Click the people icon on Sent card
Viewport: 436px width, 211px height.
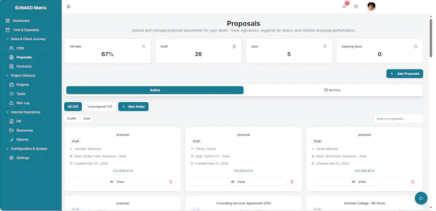pos(325,47)
